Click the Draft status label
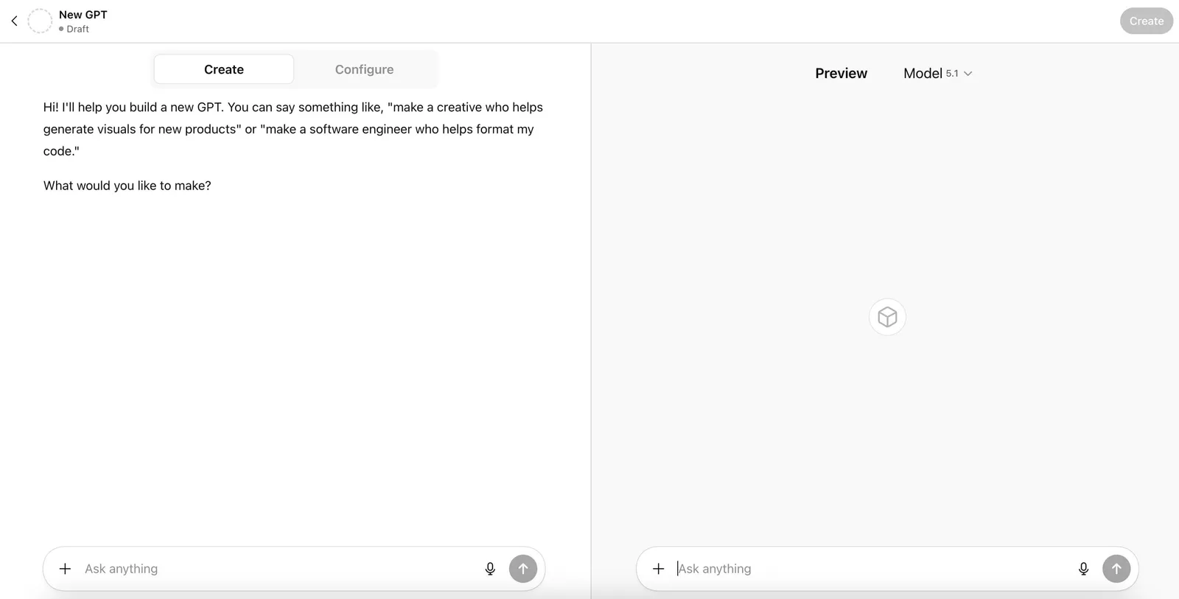Viewport: 1179px width, 599px height. point(77,29)
